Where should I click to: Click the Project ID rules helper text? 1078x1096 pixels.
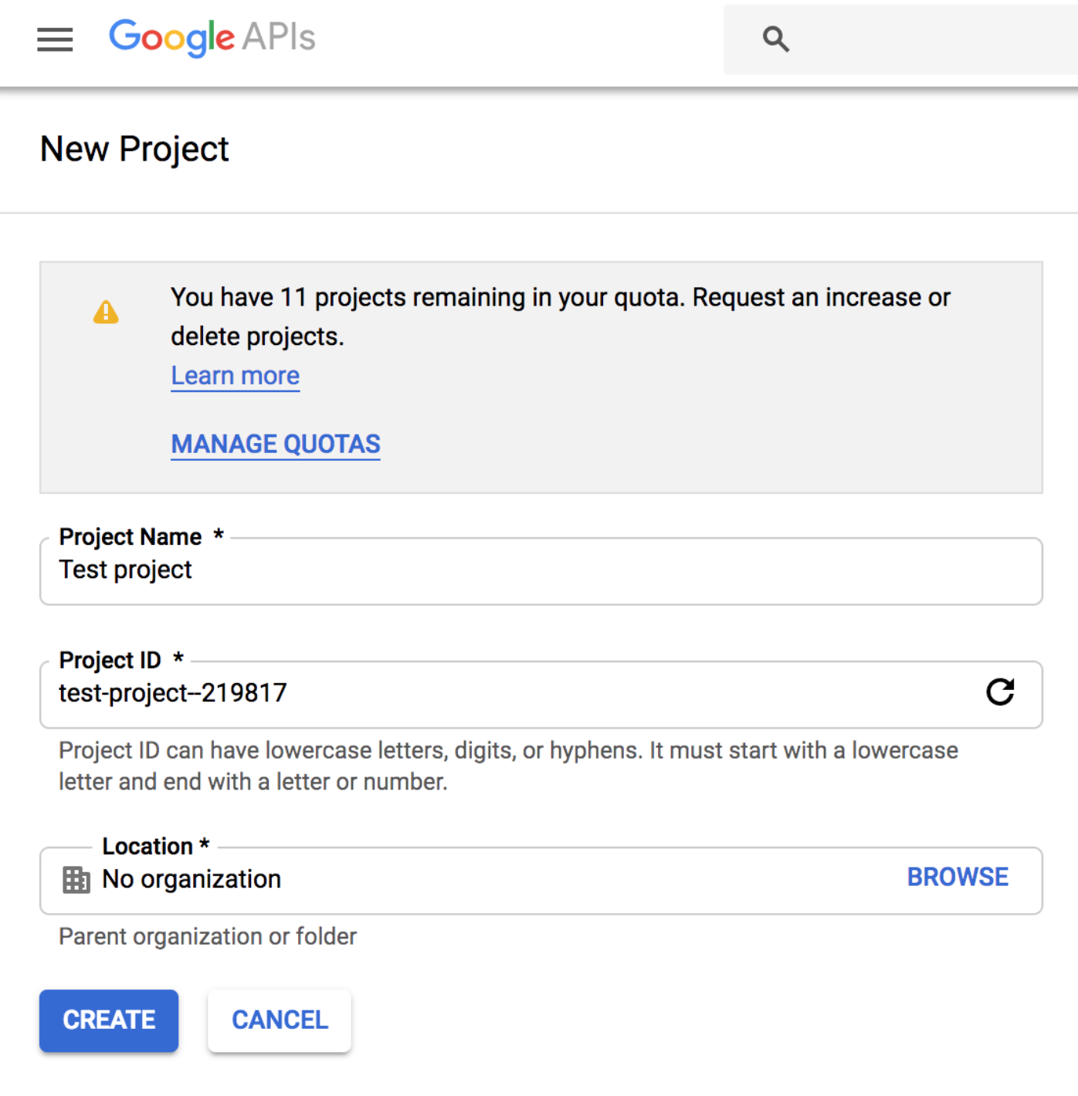pos(508,766)
